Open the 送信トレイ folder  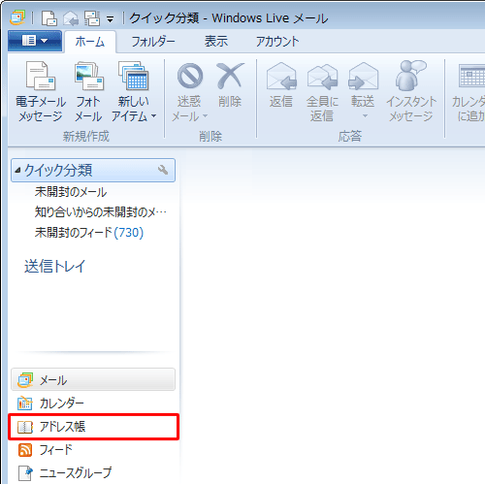(x=54, y=267)
